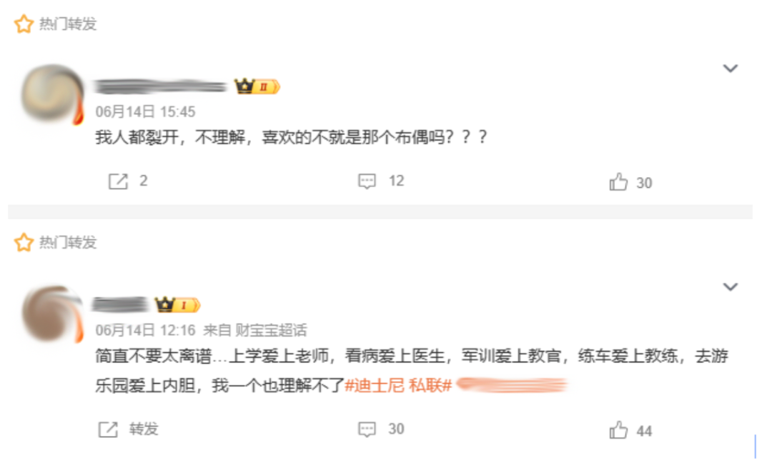
Task: Click the 转发 repost button text
Action: [x=144, y=429]
